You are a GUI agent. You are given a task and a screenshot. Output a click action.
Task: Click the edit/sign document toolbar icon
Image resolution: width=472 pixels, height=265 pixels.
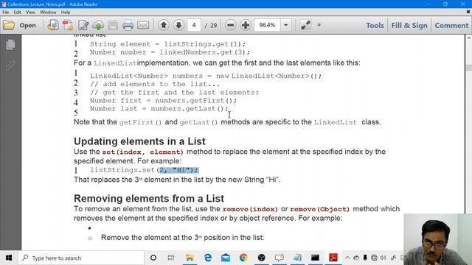(x=83, y=25)
